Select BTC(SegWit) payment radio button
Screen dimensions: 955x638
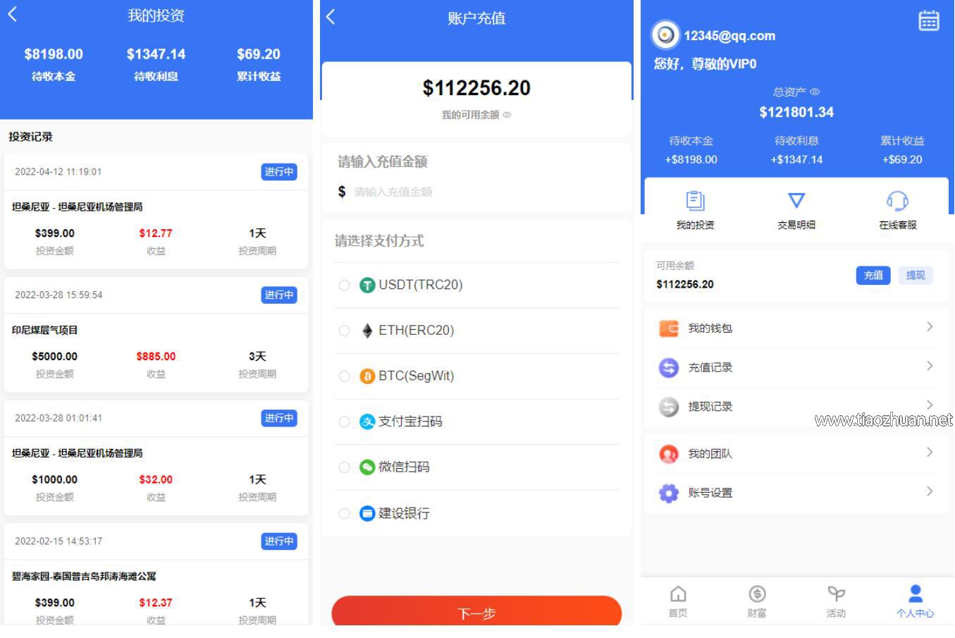(344, 376)
